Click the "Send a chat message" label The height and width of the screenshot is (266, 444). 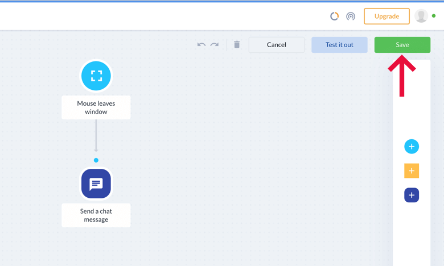tap(96, 215)
